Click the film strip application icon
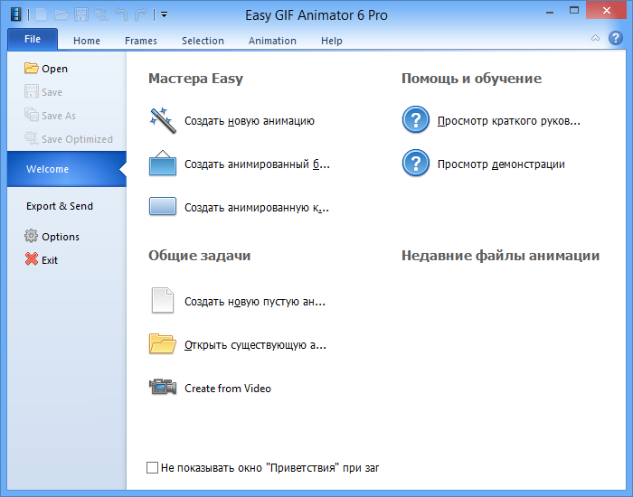Screen dimensions: 633x497 (15, 14)
